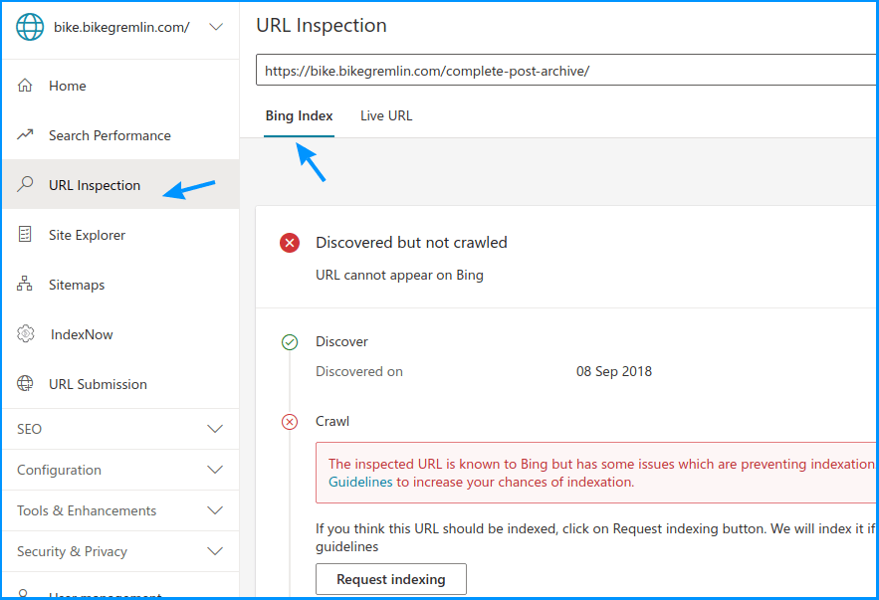Click the Discovered on label
The width and height of the screenshot is (879, 600).
tap(358, 371)
